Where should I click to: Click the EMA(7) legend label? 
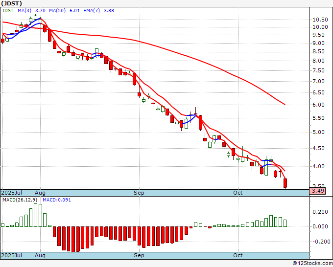point(92,11)
